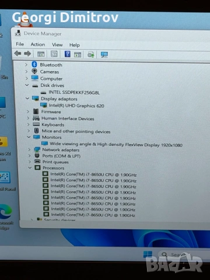Click the Processors category chip icon
Image resolution: width=210 pixels, height=280 pixels.
coord(37,167)
